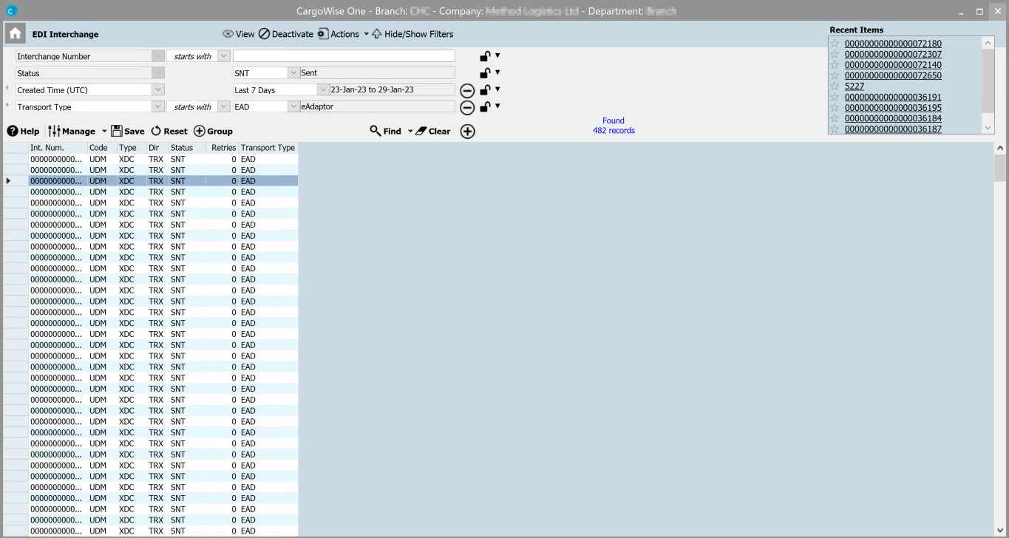Expand the Created Time (UTC) field dropdown

coord(157,90)
